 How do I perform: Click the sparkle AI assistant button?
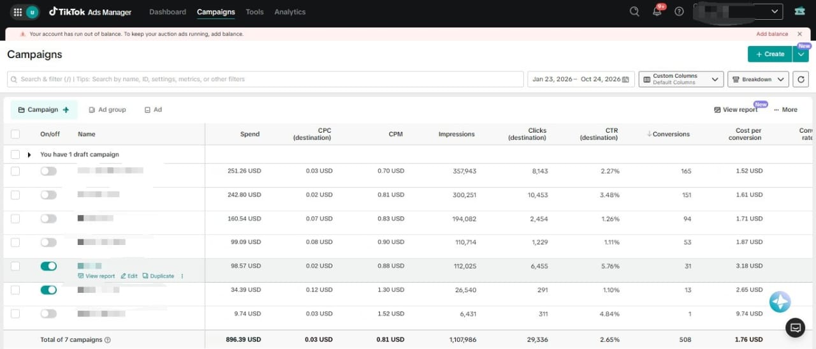(780, 302)
